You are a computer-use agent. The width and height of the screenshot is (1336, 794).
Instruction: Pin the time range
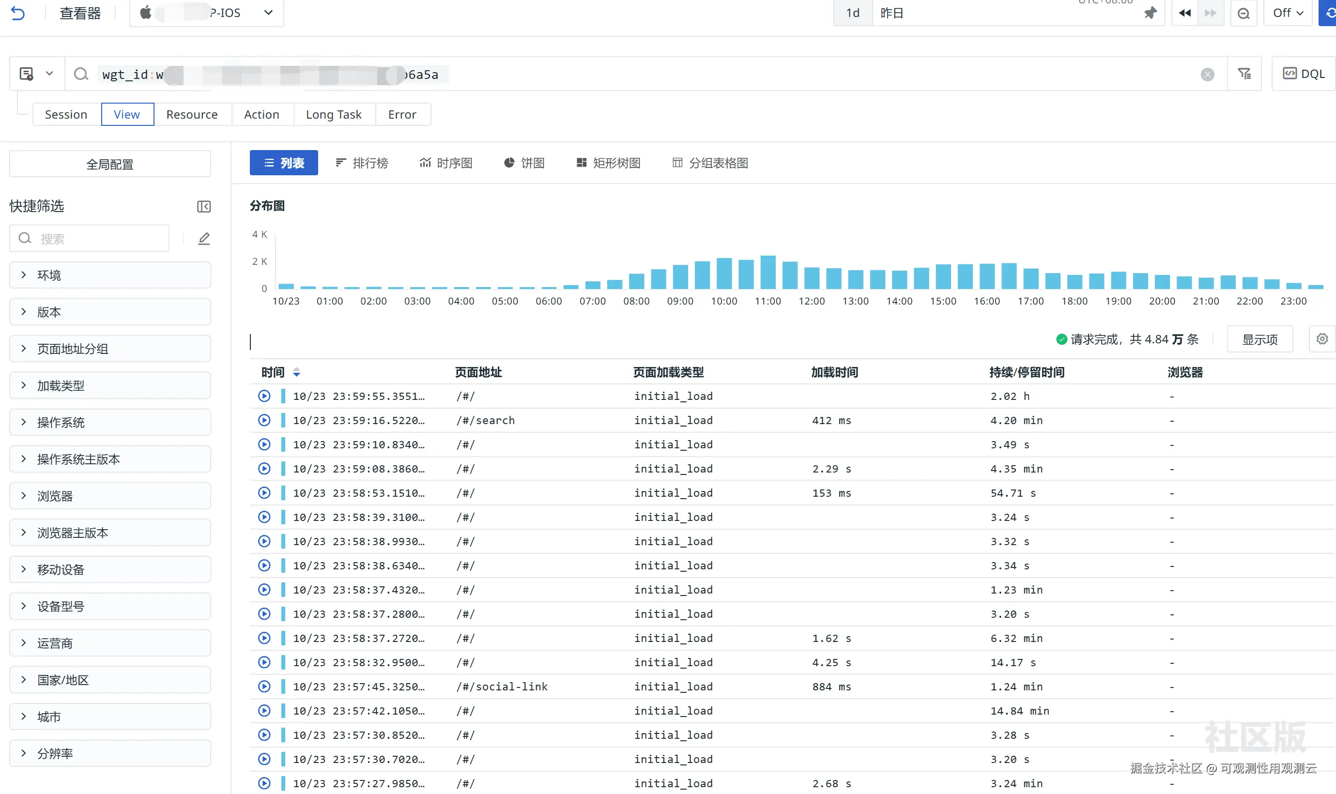tap(1150, 13)
